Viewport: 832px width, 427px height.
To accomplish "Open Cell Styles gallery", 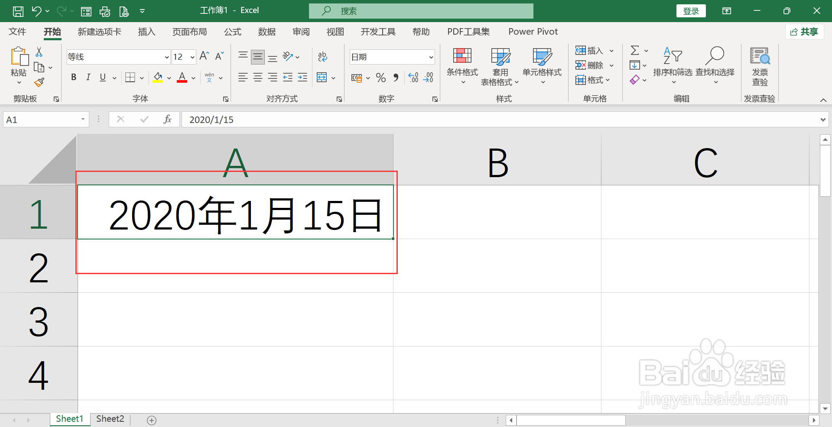I will tap(542, 66).
